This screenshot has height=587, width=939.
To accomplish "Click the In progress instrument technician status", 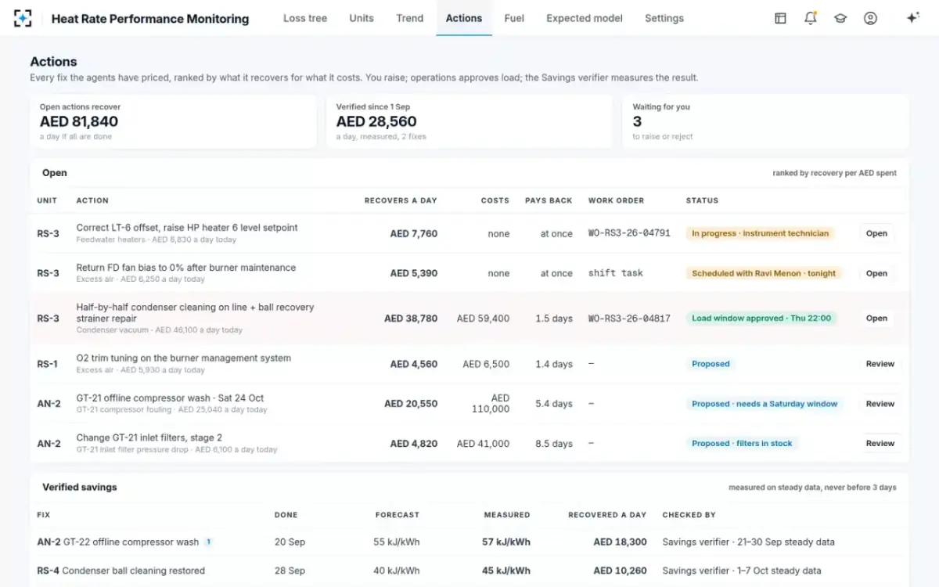I will 760,233.
